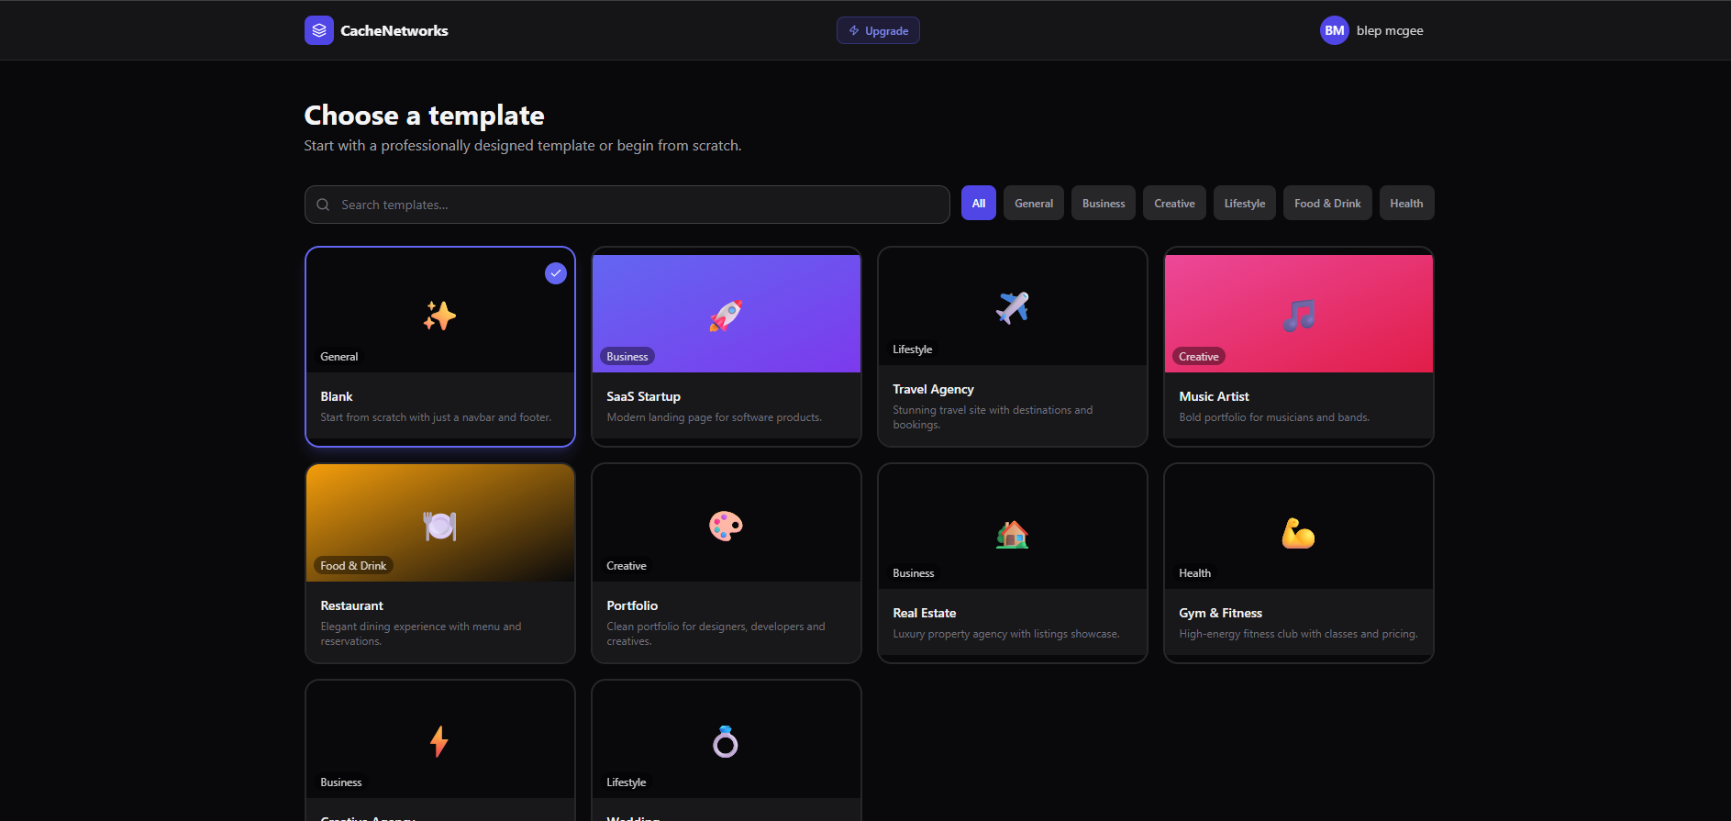1731x821 pixels.
Task: Click the Upgrade button
Action: click(x=878, y=30)
